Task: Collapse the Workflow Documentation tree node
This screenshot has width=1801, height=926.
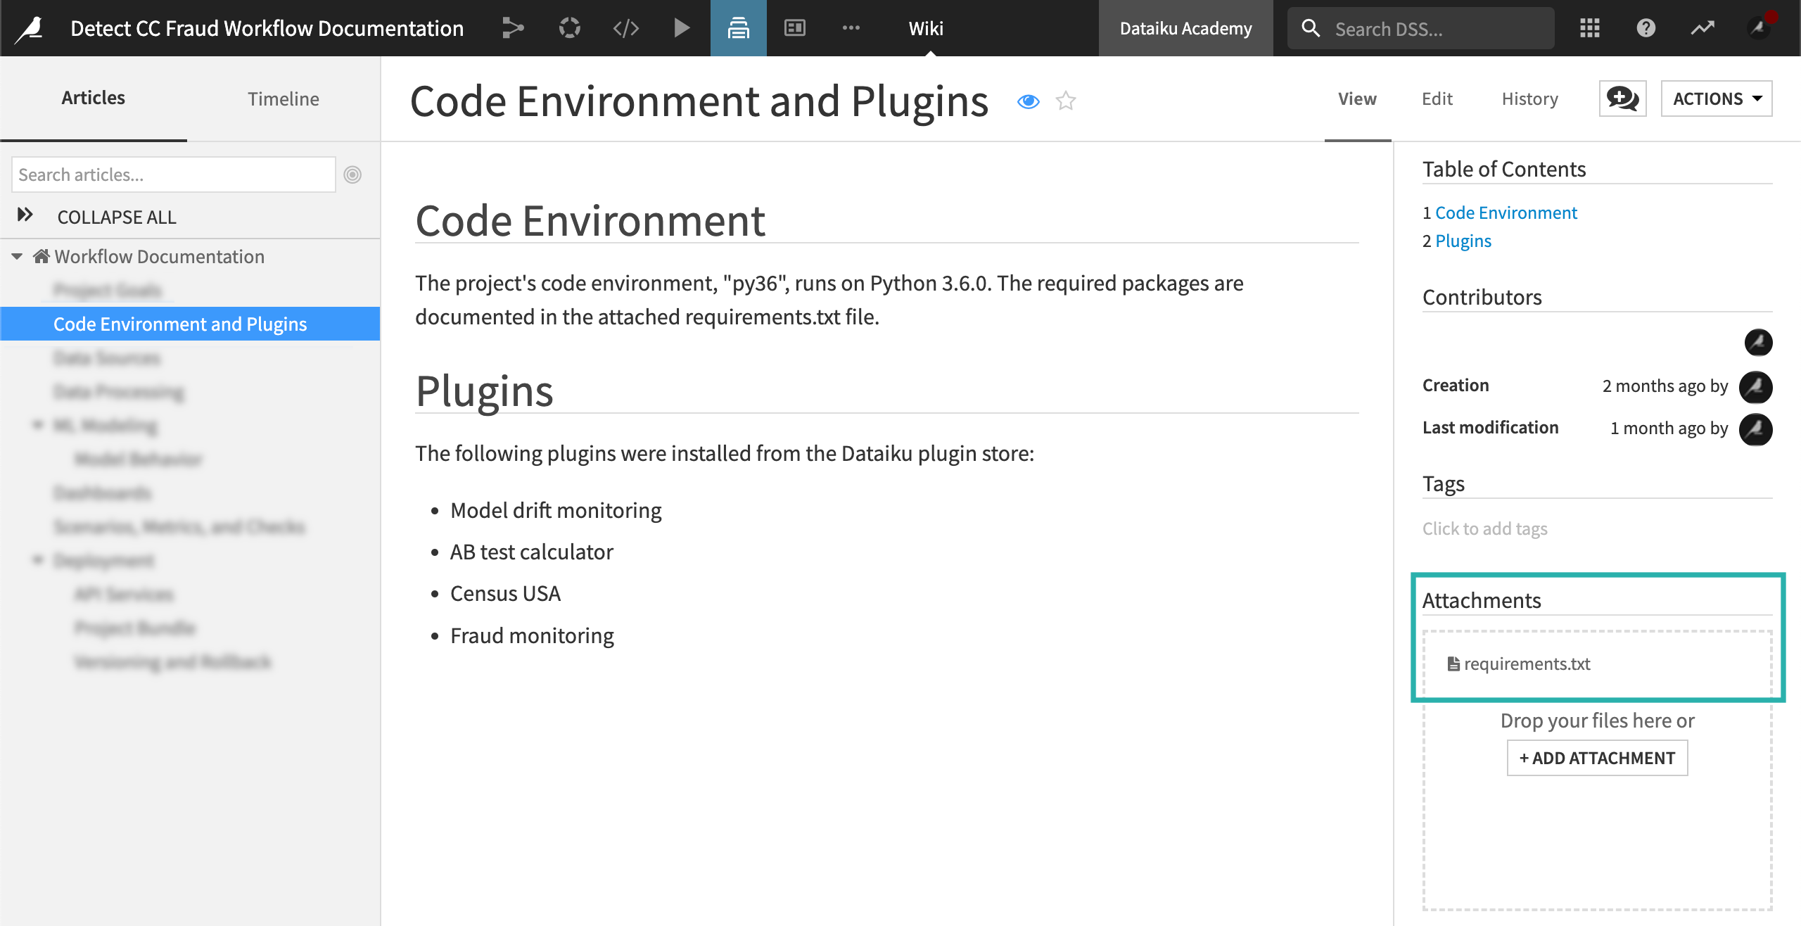Action: 17,256
